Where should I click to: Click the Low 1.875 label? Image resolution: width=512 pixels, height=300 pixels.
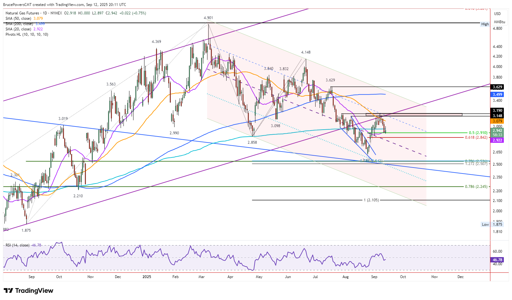click(492, 225)
